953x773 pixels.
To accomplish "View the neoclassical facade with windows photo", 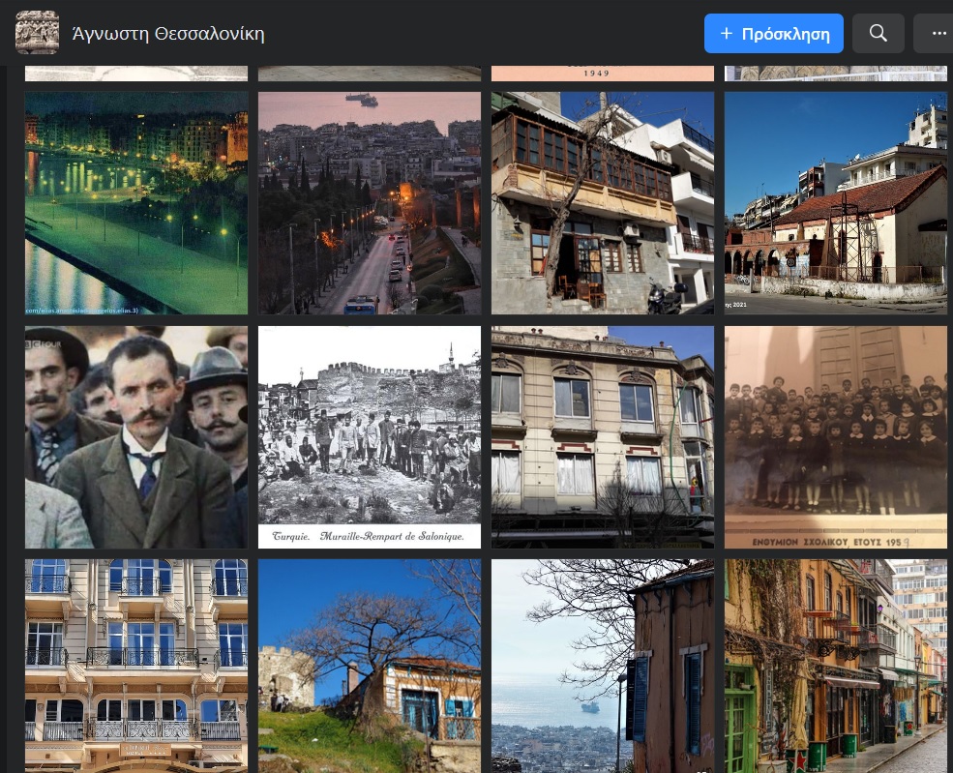I will coord(603,437).
